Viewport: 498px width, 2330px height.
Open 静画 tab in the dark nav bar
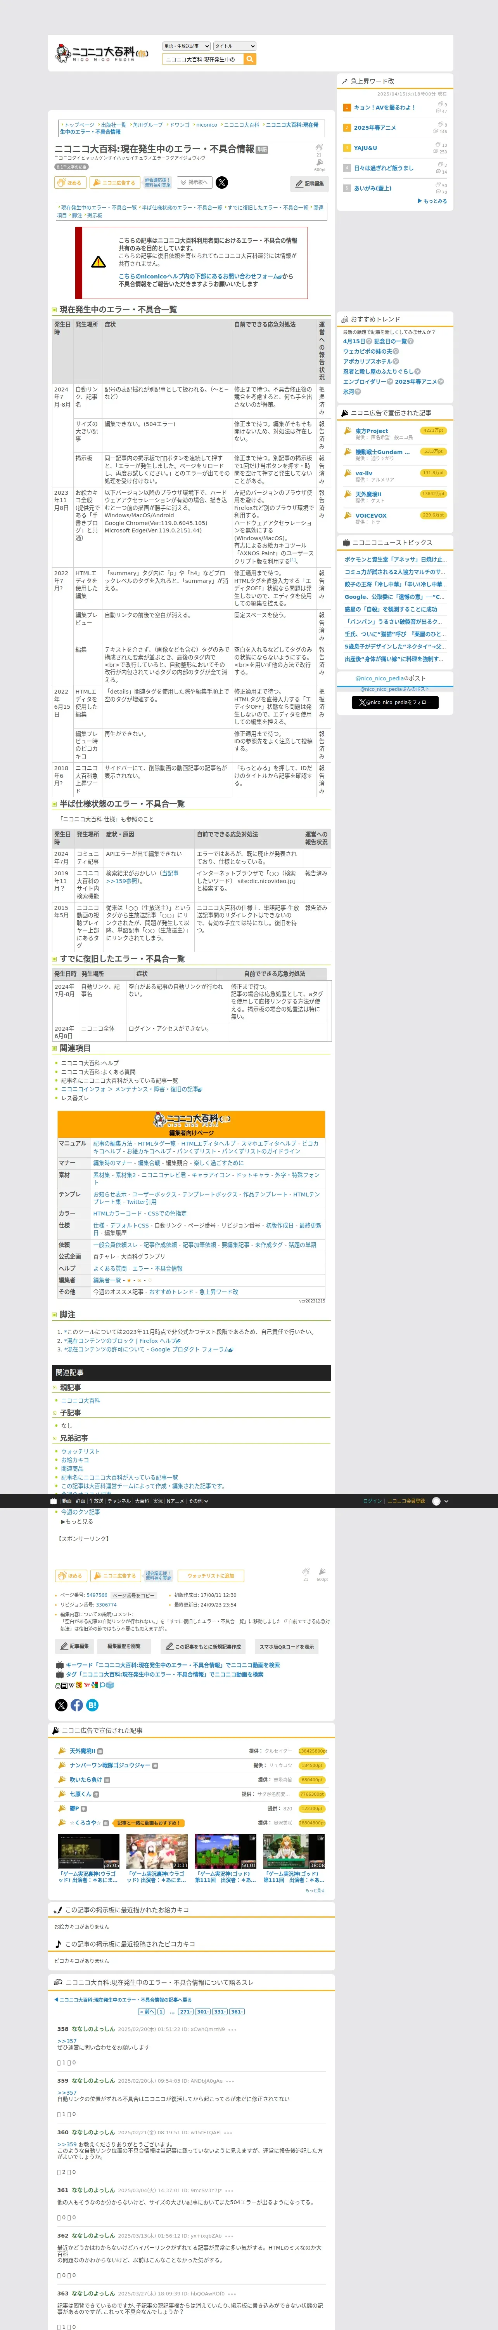coord(80,1501)
